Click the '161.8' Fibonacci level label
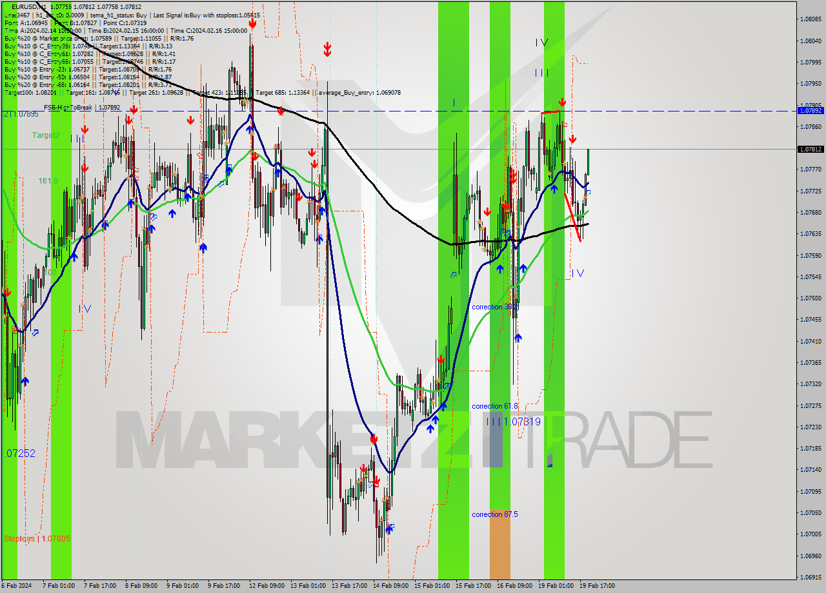The image size is (826, 593). (x=48, y=180)
